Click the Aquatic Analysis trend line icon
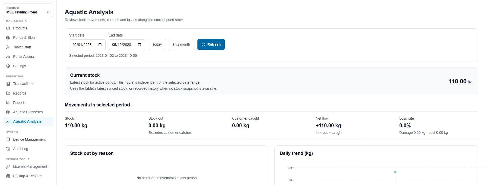This screenshot has height=185, width=486. (8, 122)
